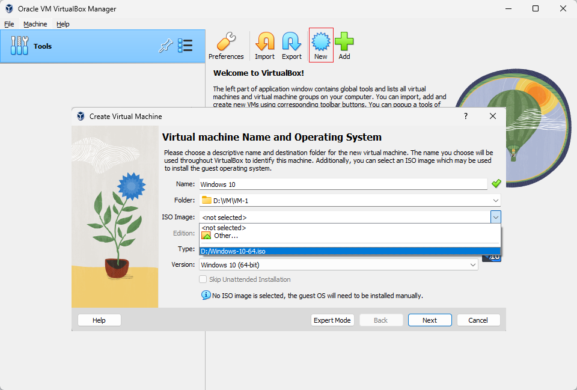Collapse the ISO Image dropdown arrow
577x390 pixels.
(x=496, y=217)
